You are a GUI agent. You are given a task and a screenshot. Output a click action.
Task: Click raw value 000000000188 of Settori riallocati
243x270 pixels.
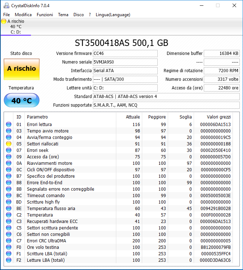point(216,144)
